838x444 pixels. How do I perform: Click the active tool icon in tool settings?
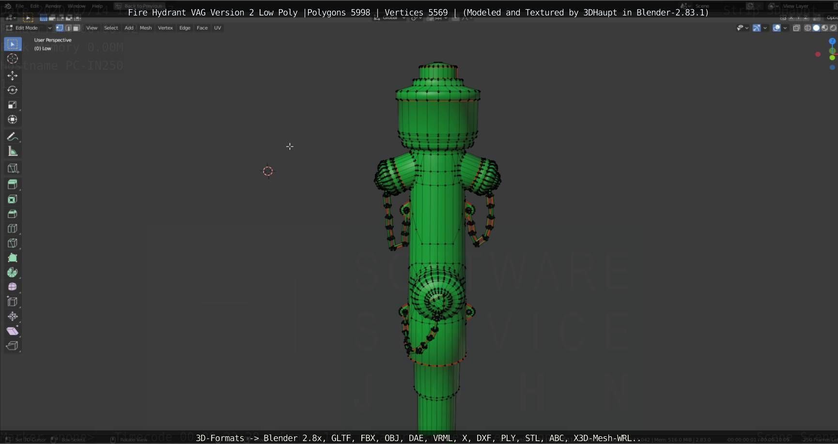(28, 18)
